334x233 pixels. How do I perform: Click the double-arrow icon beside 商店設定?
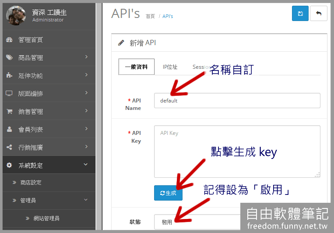point(14,183)
